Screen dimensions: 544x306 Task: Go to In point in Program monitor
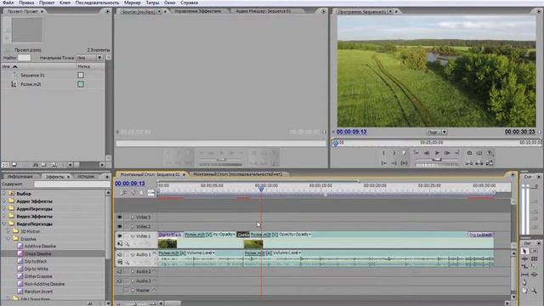click(x=383, y=162)
